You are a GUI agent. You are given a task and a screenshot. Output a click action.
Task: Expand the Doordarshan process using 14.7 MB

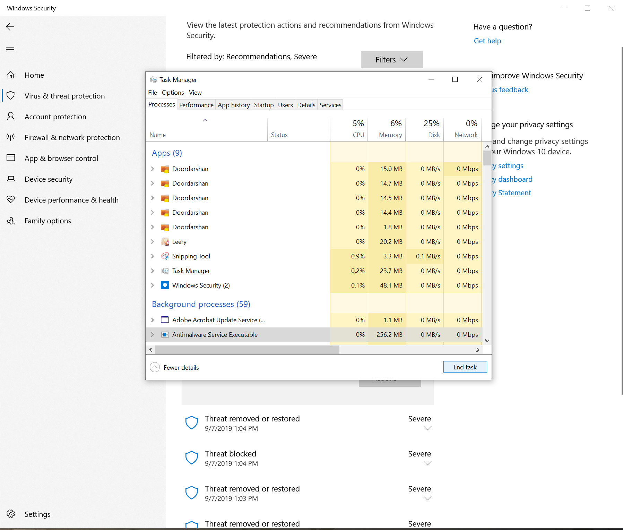tap(153, 183)
